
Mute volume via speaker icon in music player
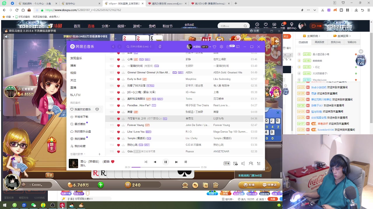[243, 164]
